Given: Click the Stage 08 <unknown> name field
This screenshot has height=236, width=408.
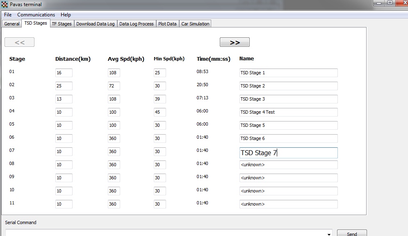Looking at the screenshot, I should (288, 165).
